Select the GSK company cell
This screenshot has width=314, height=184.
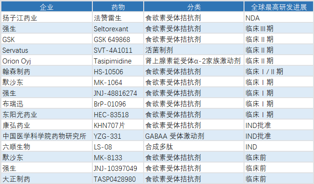(47, 39)
